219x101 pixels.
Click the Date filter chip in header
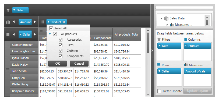pos(20,10)
